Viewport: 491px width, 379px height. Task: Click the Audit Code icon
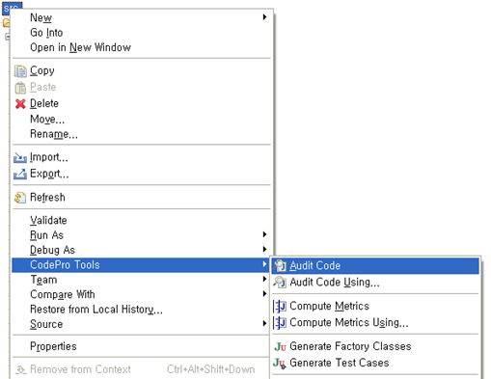(x=280, y=266)
